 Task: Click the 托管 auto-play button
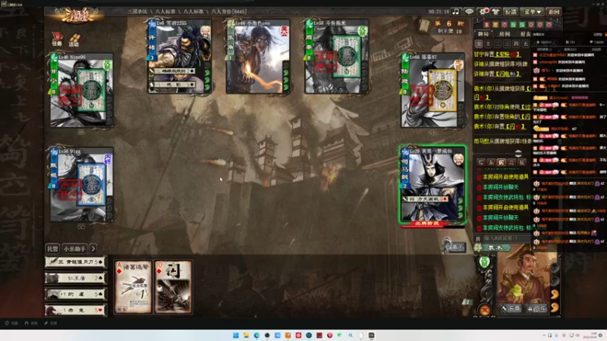[x=52, y=249]
